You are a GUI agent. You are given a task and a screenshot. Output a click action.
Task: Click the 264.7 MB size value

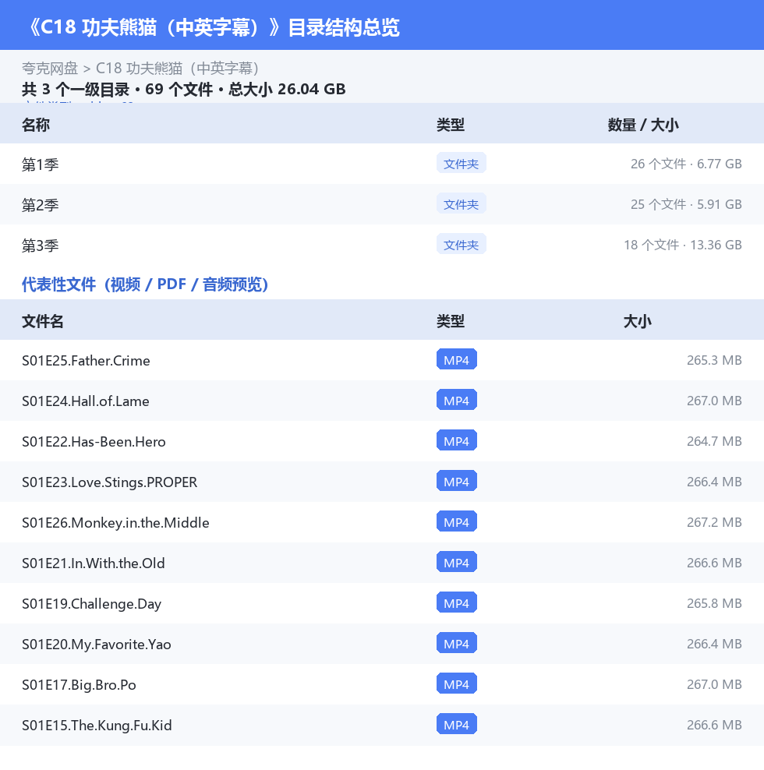pyautogui.click(x=714, y=441)
